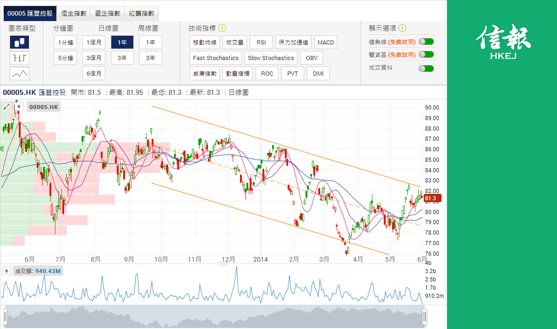
Task: Click the 趨勢線 (免費試用) label
Action: coord(392,42)
